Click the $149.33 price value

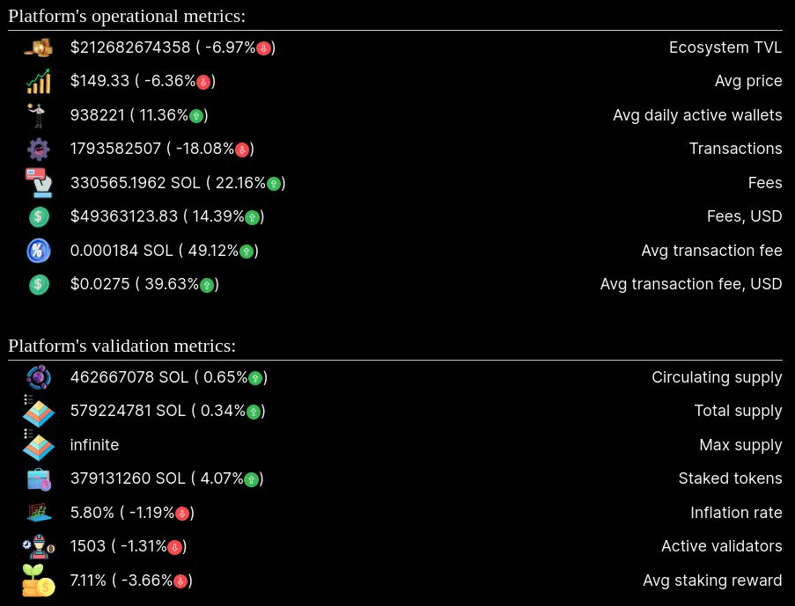pos(99,81)
